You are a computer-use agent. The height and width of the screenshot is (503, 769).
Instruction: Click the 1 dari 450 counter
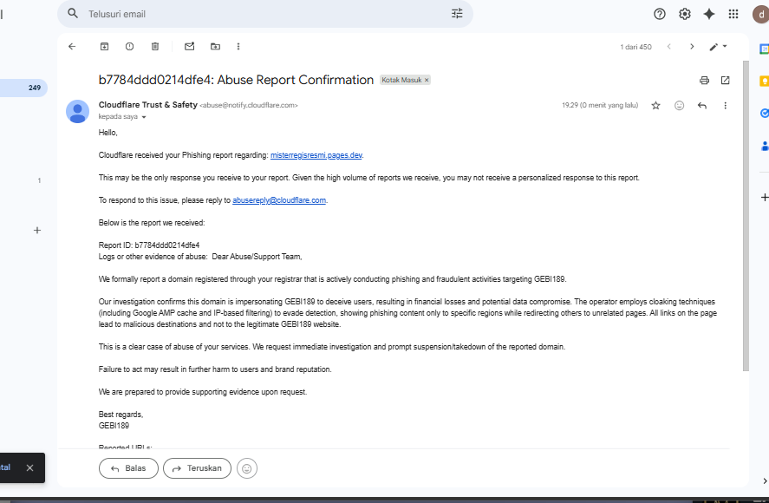click(635, 47)
